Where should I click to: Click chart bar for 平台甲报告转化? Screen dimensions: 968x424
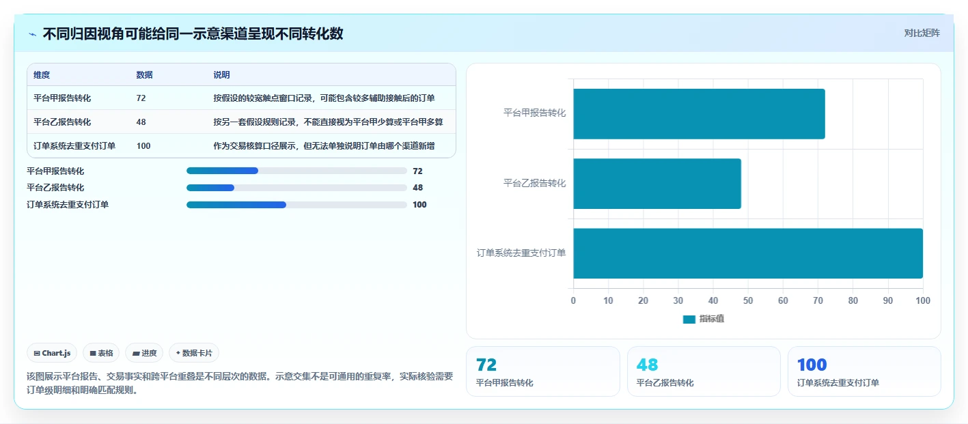[699, 114]
